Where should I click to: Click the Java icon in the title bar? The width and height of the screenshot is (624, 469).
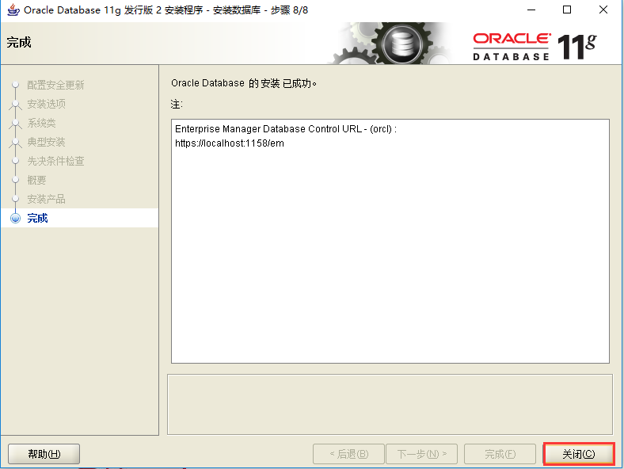coord(13,10)
